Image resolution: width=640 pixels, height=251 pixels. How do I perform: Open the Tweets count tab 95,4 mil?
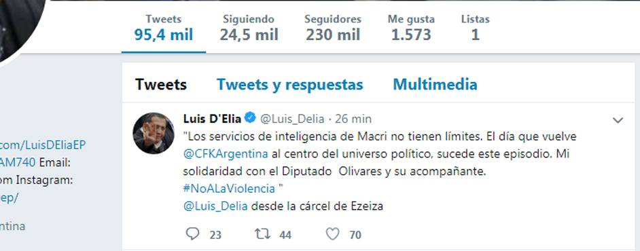[x=164, y=28]
